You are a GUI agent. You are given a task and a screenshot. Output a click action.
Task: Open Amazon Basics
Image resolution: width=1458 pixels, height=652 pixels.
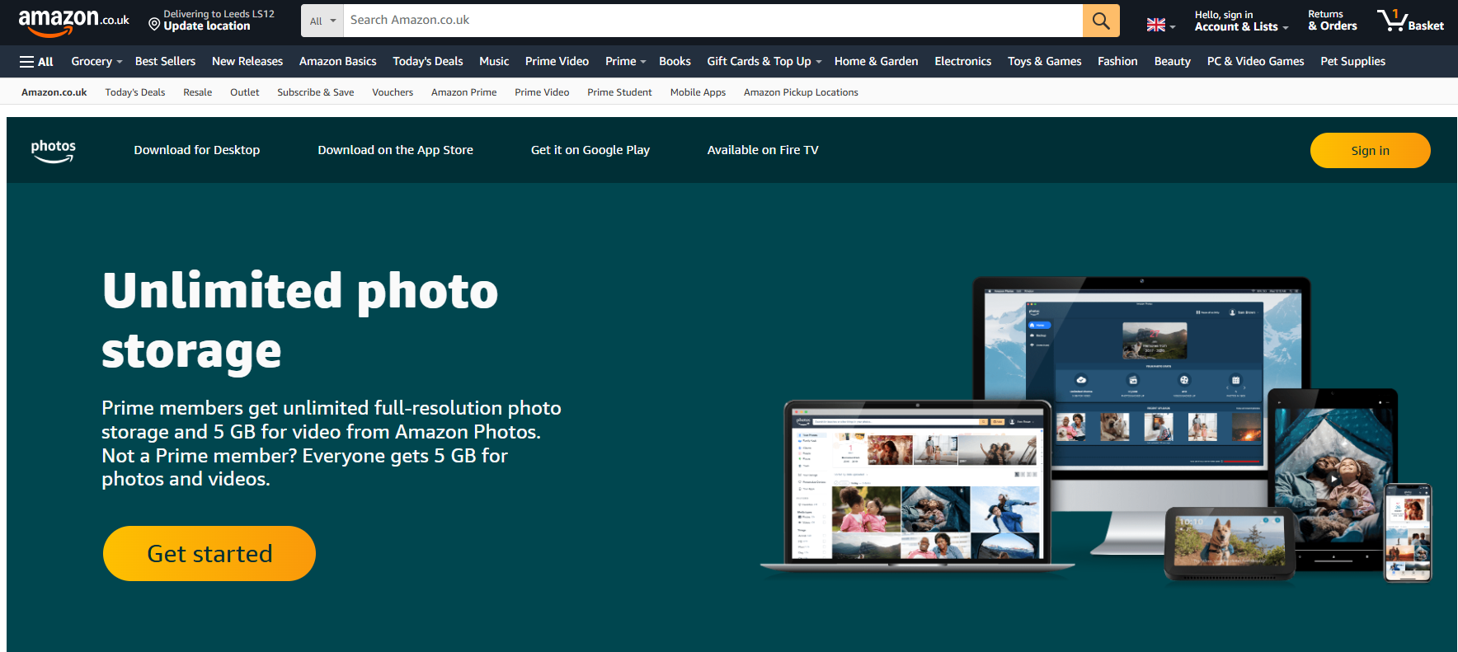pyautogui.click(x=338, y=62)
